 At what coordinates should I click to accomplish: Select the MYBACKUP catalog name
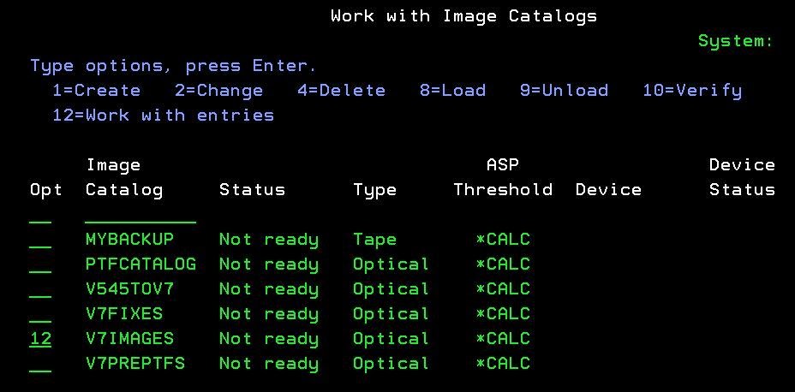(129, 240)
